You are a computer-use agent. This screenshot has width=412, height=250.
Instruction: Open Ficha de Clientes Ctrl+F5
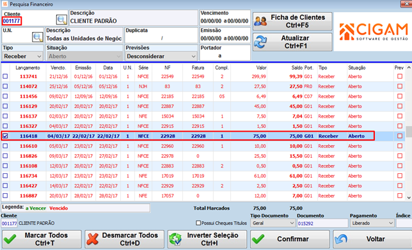(x=292, y=21)
